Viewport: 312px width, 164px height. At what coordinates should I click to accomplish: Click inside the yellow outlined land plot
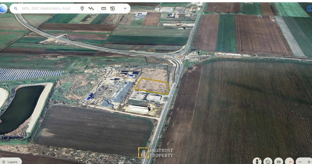[152, 86]
